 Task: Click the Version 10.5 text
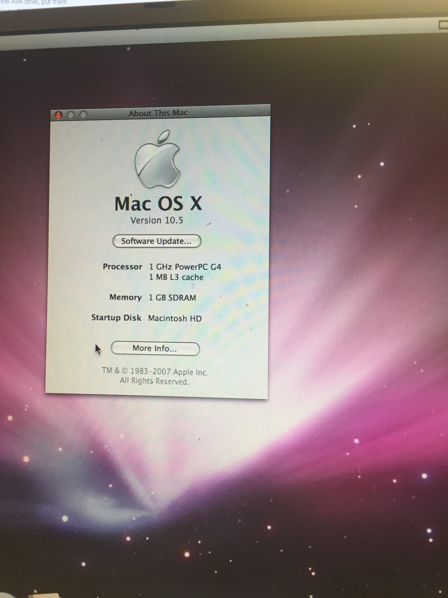click(x=157, y=220)
